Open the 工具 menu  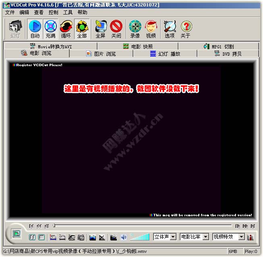pos(68,13)
